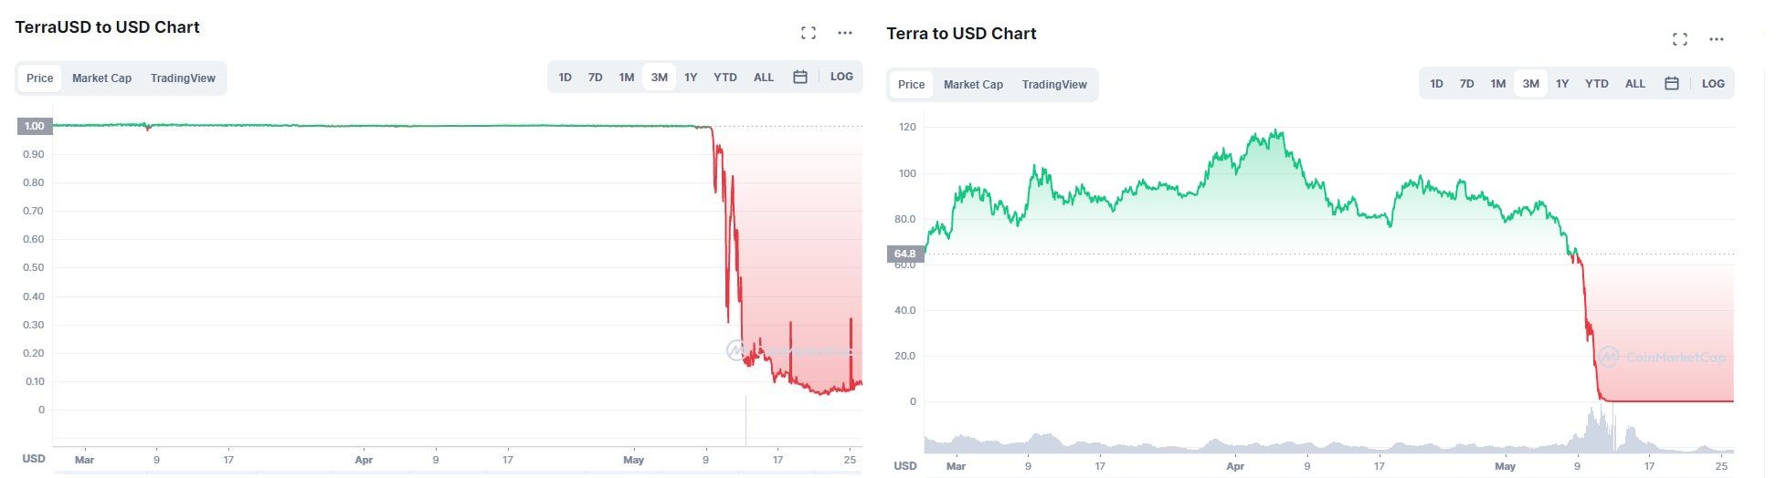Open calendar date picker on TerraUSD chart
Image resolution: width=1776 pixels, height=478 pixels.
800,78
